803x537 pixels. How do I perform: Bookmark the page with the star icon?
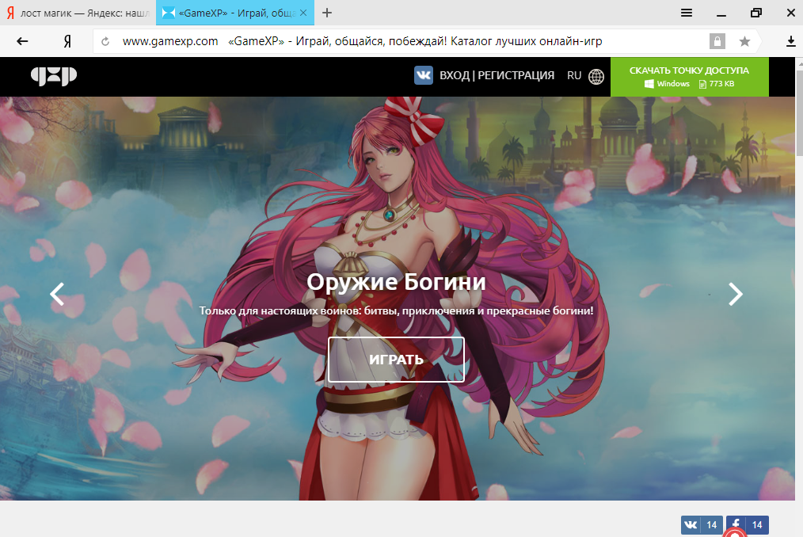click(744, 41)
